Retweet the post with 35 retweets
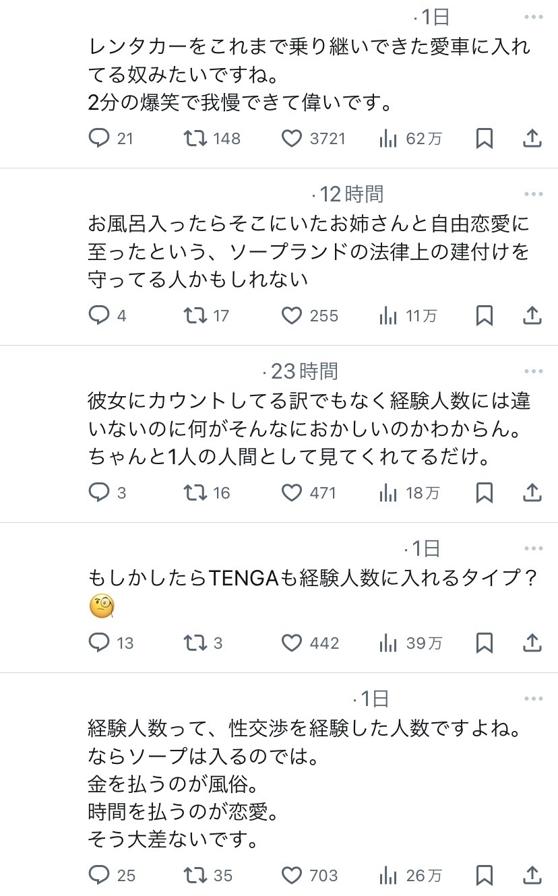Screen dimensions: 558x896 click(196, 875)
